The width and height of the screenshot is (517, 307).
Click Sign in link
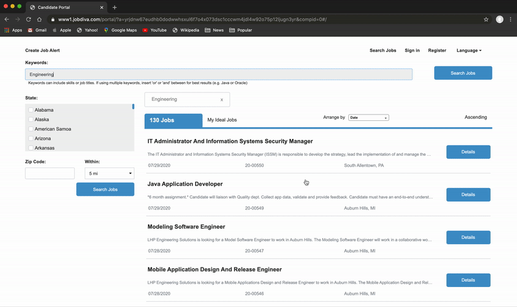(412, 50)
